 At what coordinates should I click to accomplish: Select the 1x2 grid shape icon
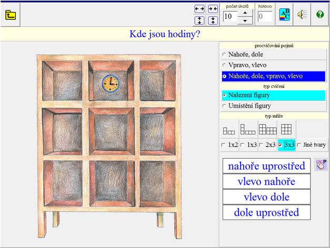(x=229, y=130)
